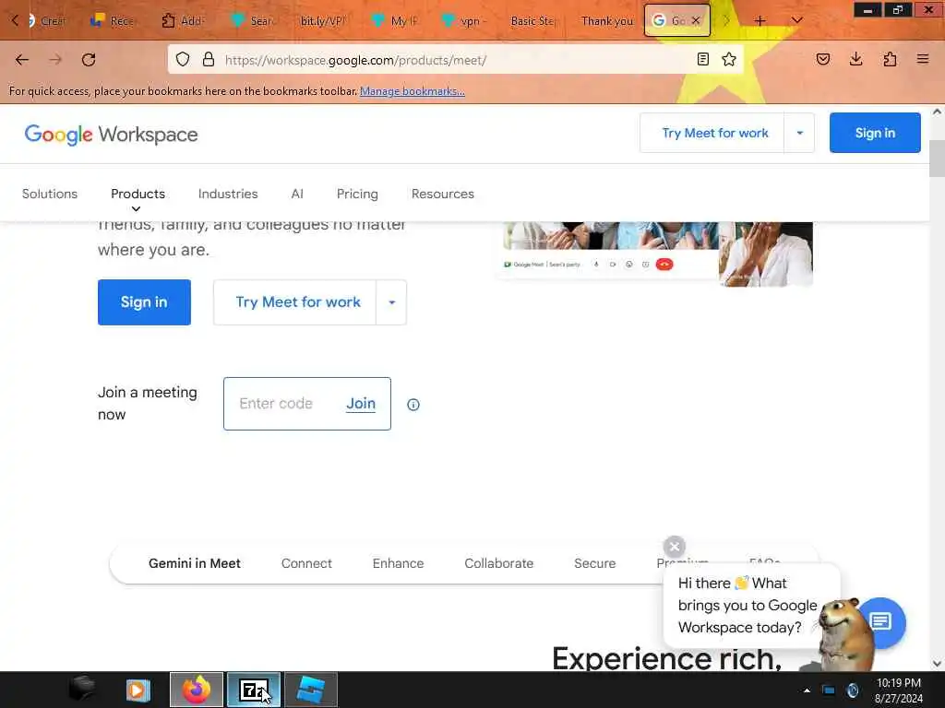This screenshot has height=708, width=945.
Task: Open the Firefox hamburger menu
Action: [x=923, y=59]
